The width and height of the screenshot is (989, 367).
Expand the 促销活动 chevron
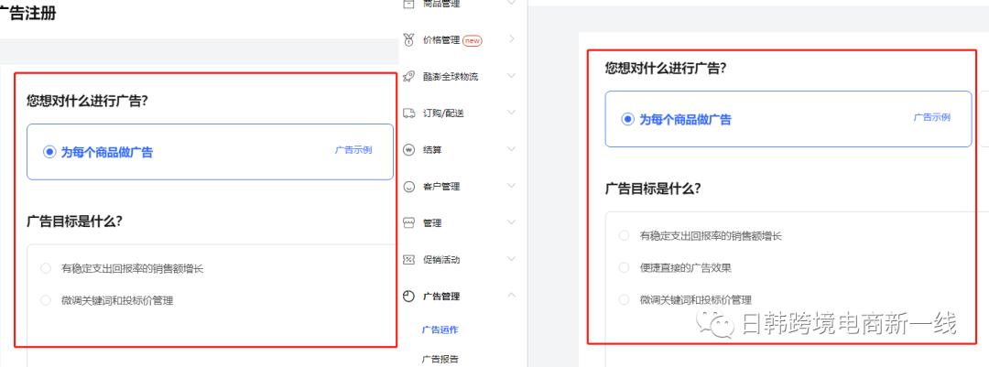tap(512, 259)
